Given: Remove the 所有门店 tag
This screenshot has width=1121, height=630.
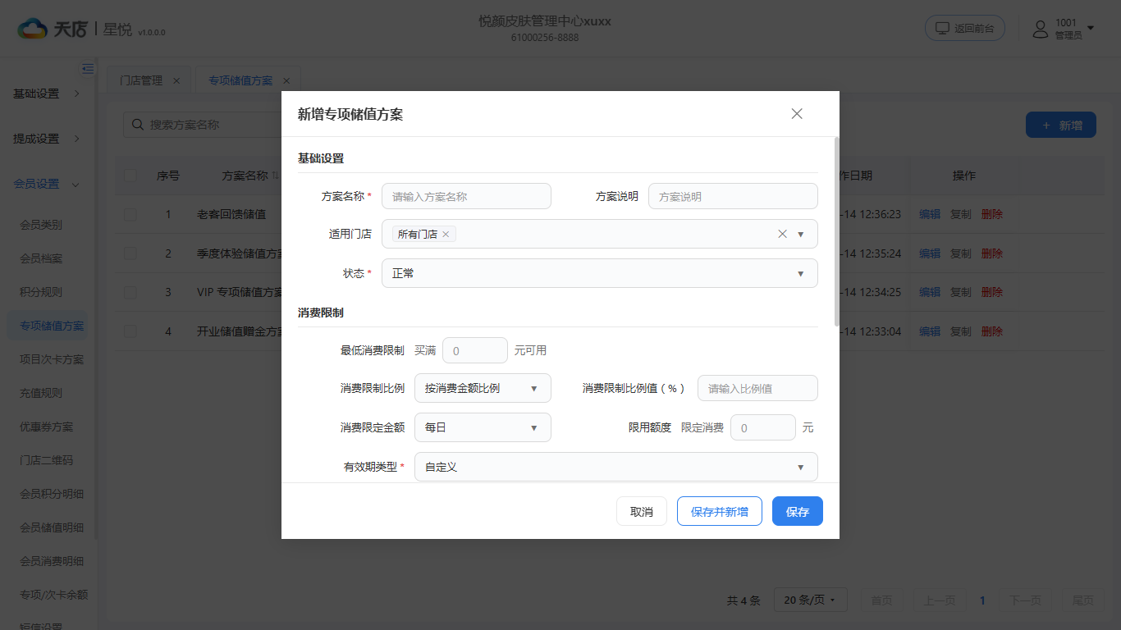Looking at the screenshot, I should (446, 235).
